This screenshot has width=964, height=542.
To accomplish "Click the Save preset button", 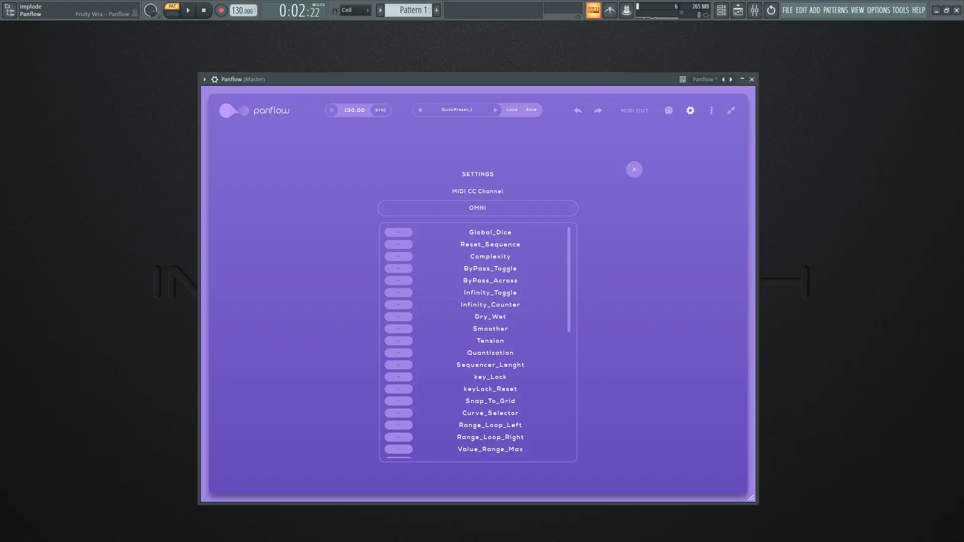I will [531, 110].
